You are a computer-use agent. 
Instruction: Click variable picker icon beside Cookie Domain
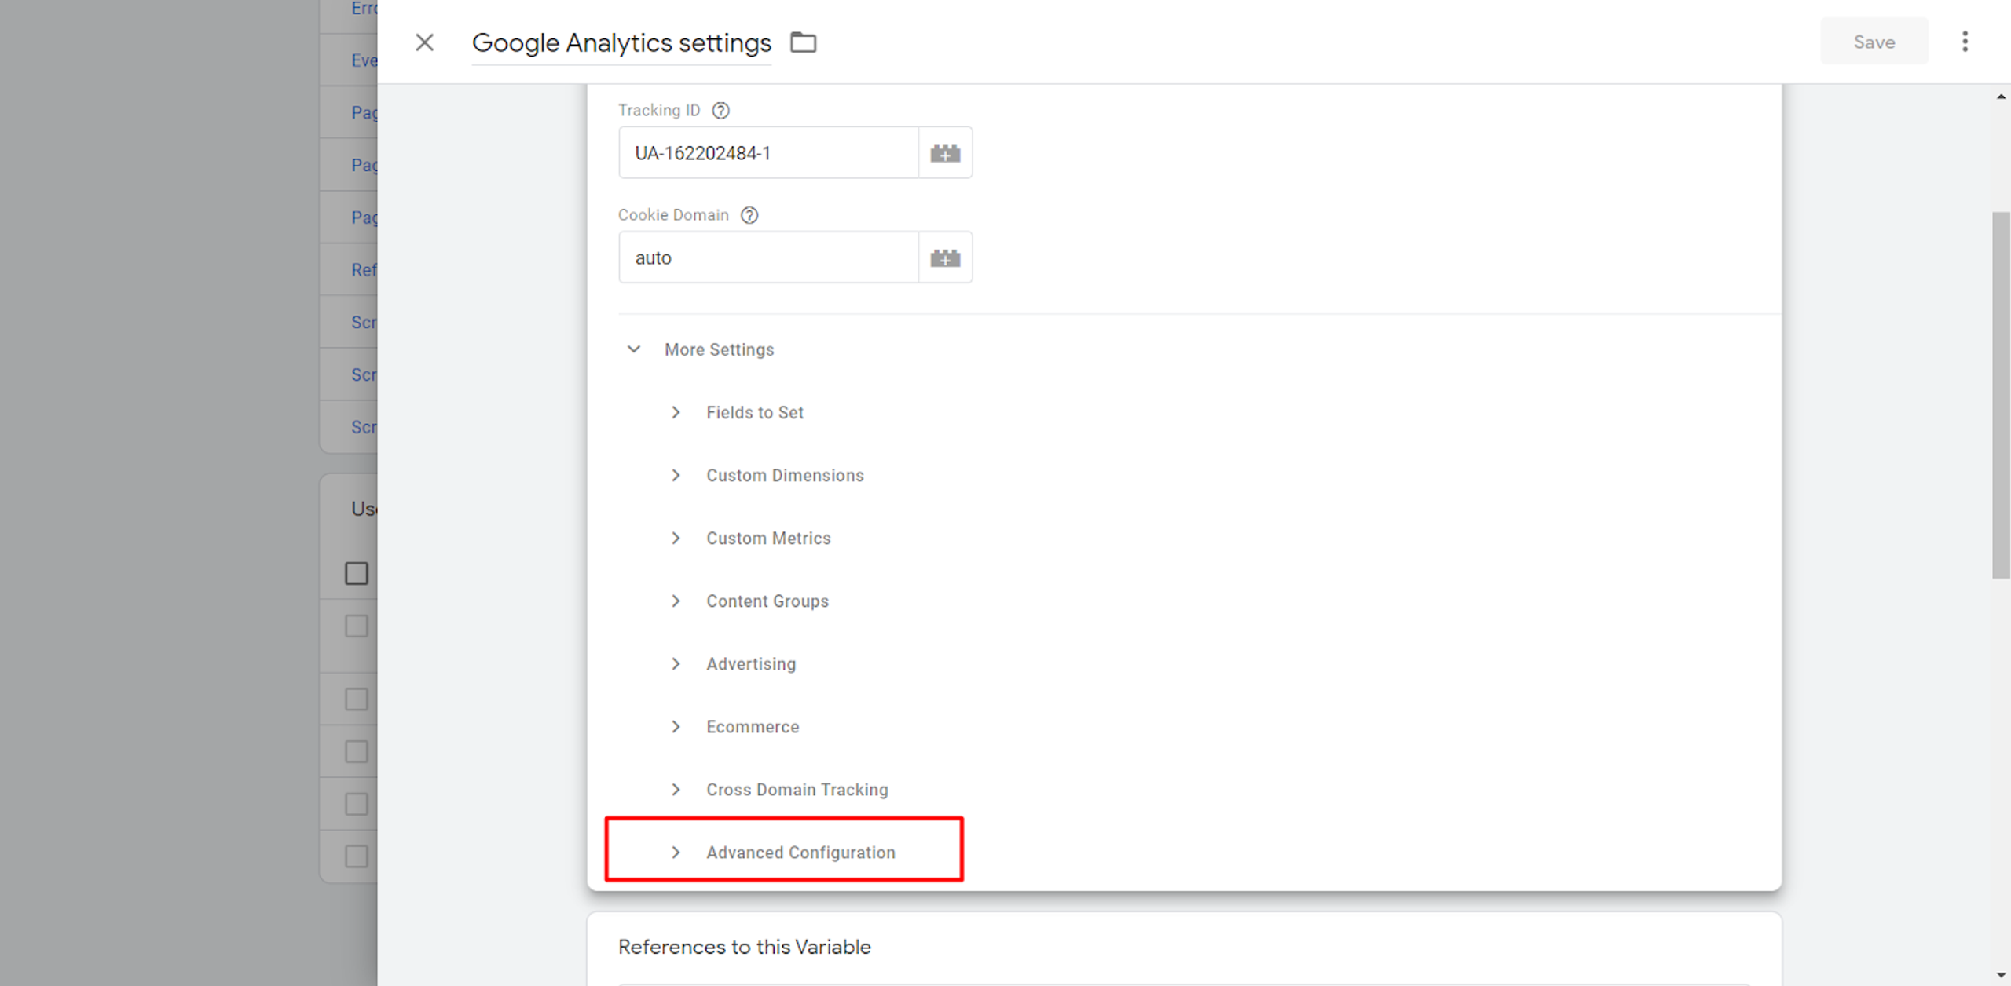[x=945, y=257]
